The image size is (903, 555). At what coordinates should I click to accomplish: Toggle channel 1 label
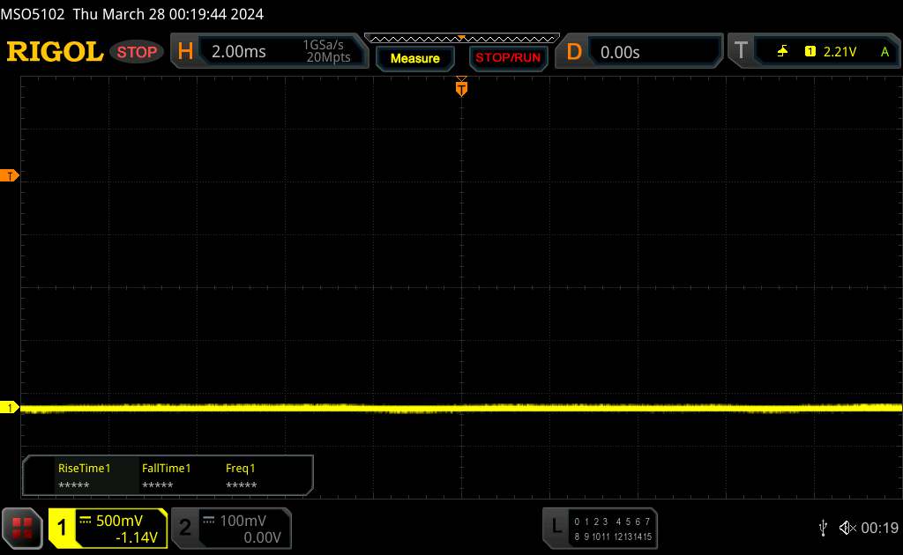point(62,528)
